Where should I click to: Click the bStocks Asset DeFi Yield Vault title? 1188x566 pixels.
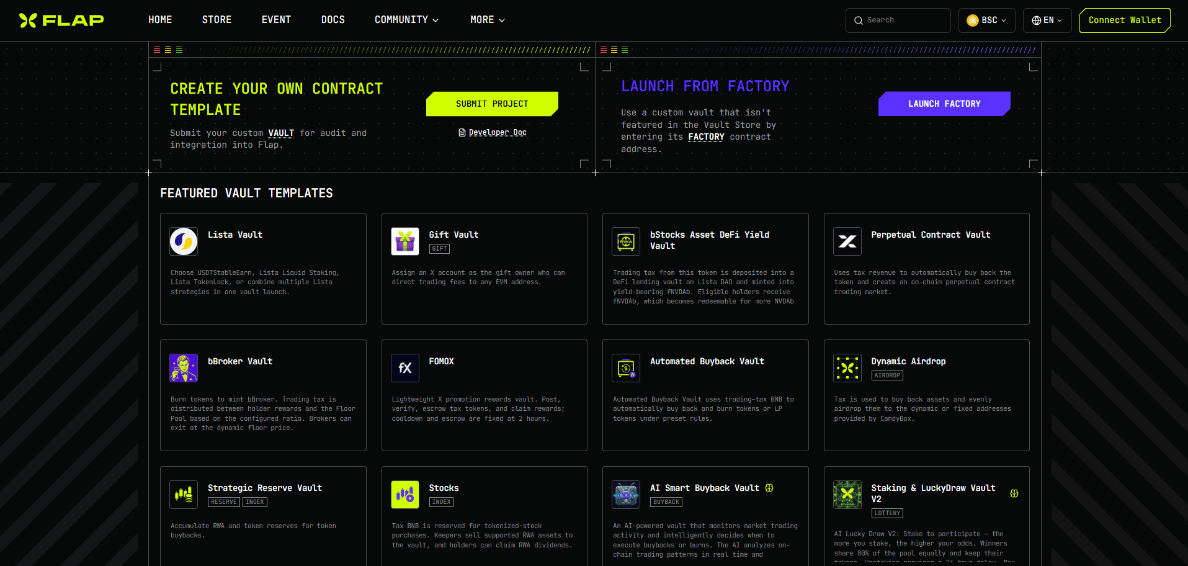(710, 240)
